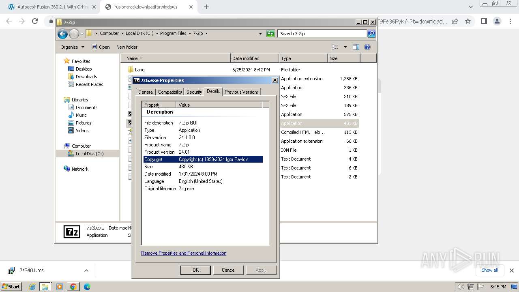Click search magnifier icon in 7-Zip window
This screenshot has height=292, width=519.
[371, 34]
